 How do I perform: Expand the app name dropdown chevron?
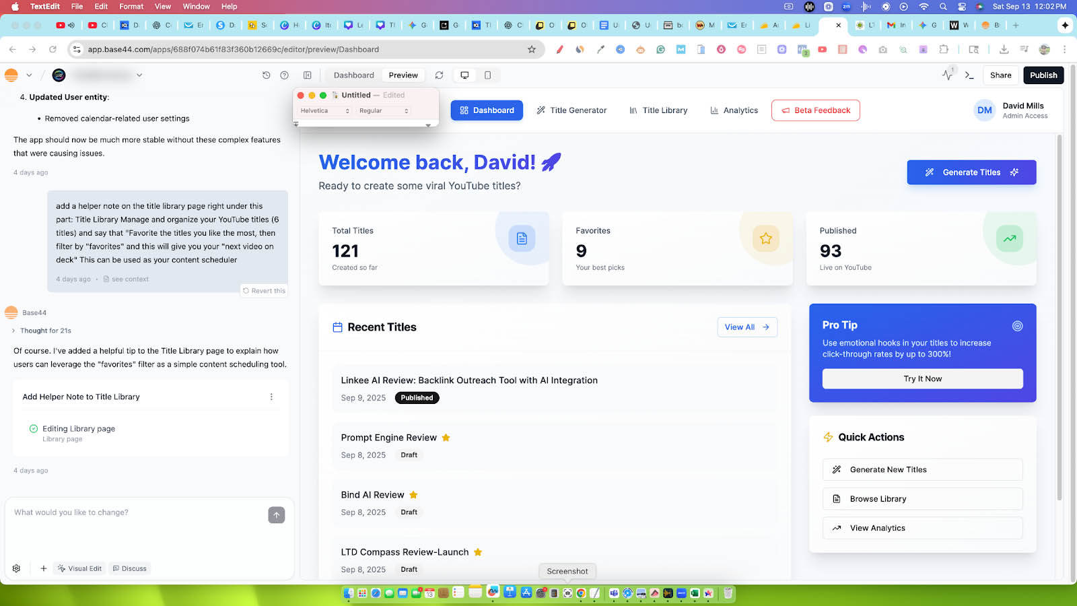click(x=139, y=75)
